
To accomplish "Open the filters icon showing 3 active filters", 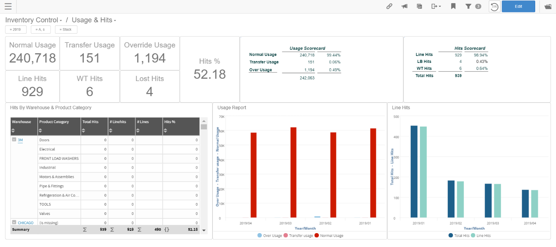I will [x=468, y=6].
